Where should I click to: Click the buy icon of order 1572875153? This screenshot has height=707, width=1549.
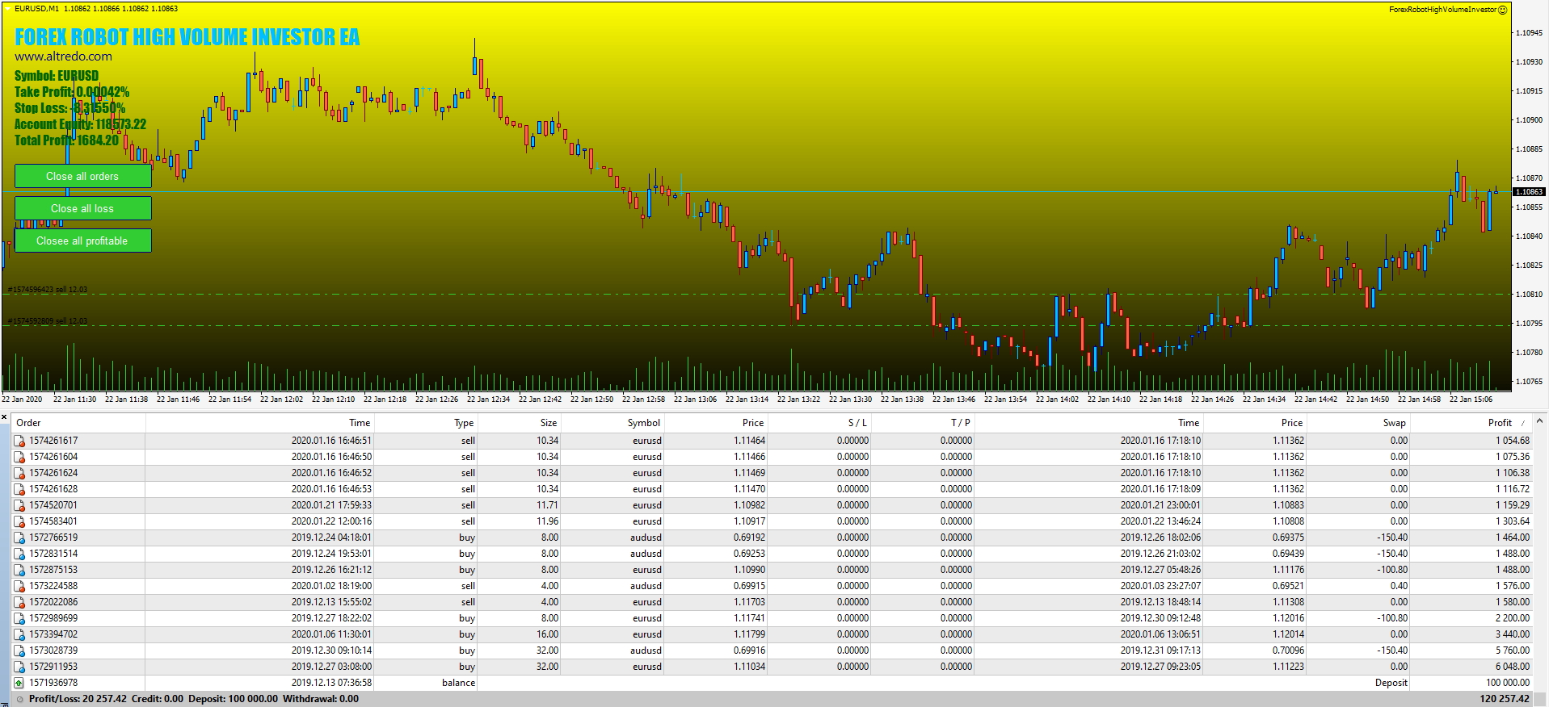pos(19,570)
